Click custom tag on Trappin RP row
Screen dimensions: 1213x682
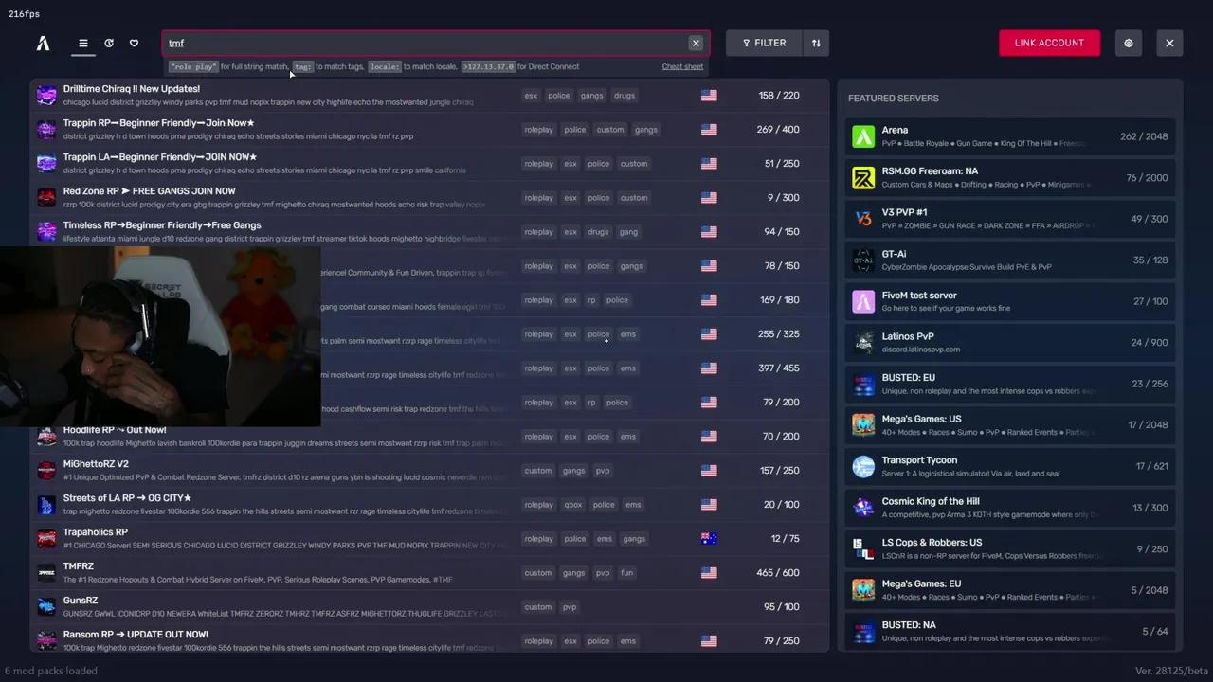click(610, 129)
